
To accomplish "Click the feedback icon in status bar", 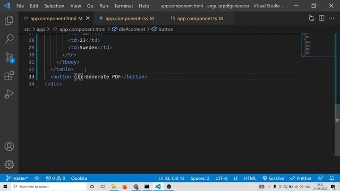I will [320, 178].
